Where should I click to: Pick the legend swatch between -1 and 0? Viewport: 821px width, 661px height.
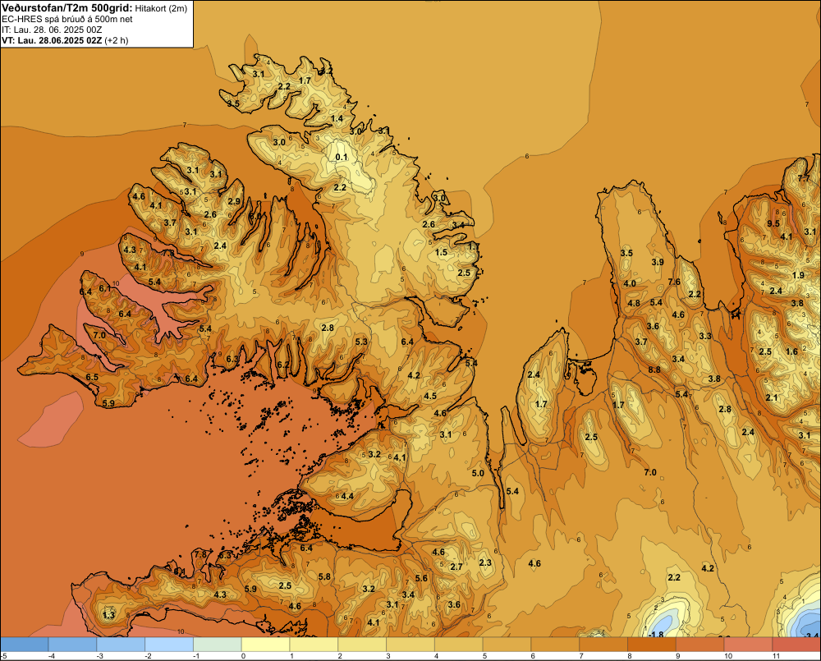coord(218,645)
